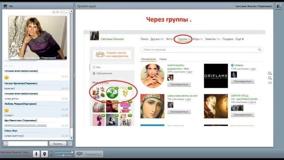
Task: Click the profile avatar next to Светлана name
Action: tap(95, 36)
